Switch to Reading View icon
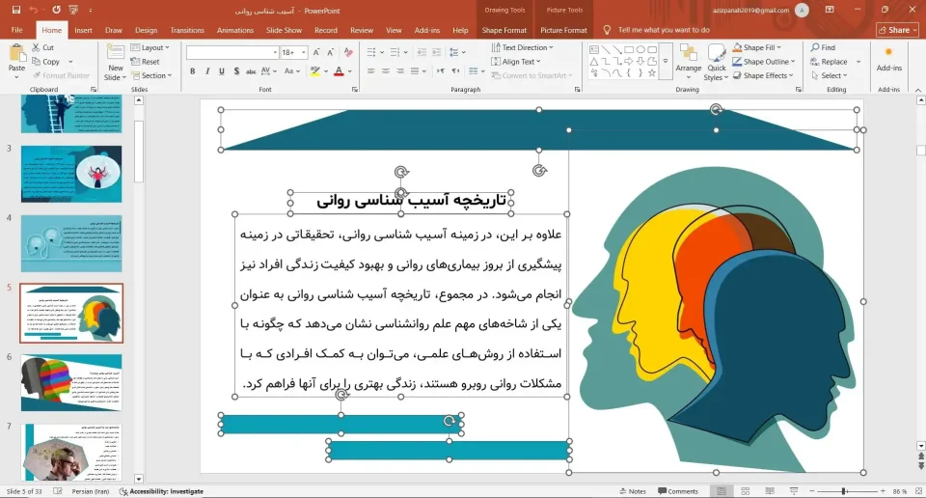The height and width of the screenshot is (498, 926). [x=770, y=491]
